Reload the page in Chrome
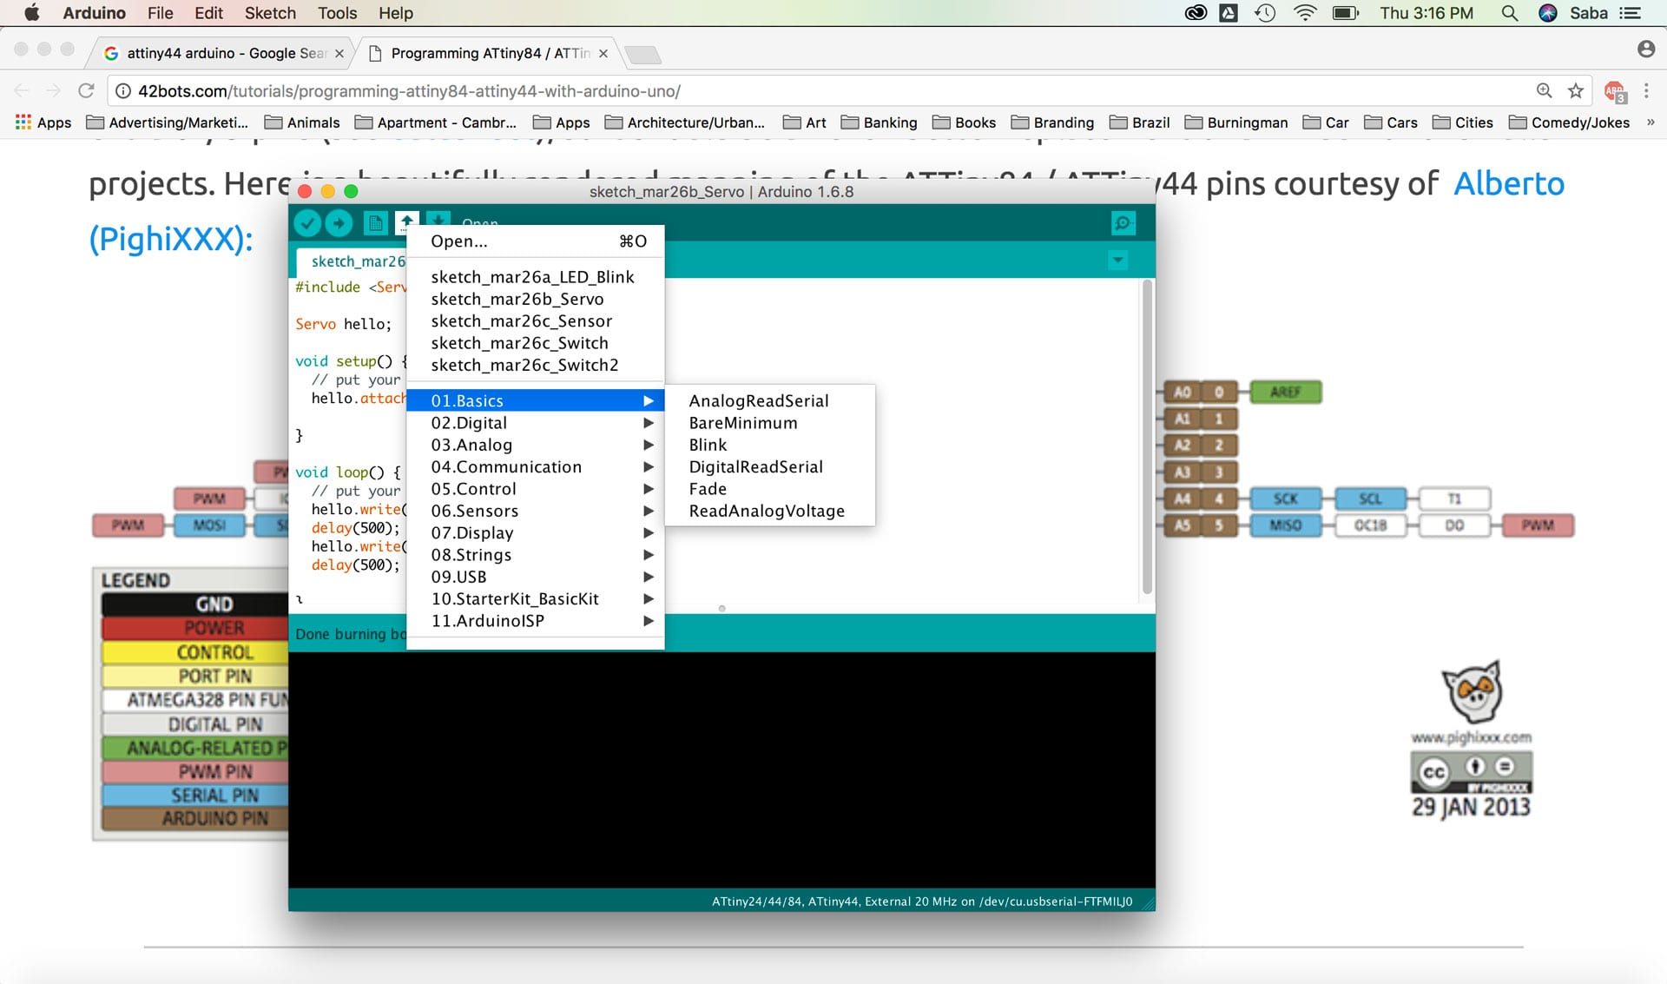1667x984 pixels. point(86,91)
